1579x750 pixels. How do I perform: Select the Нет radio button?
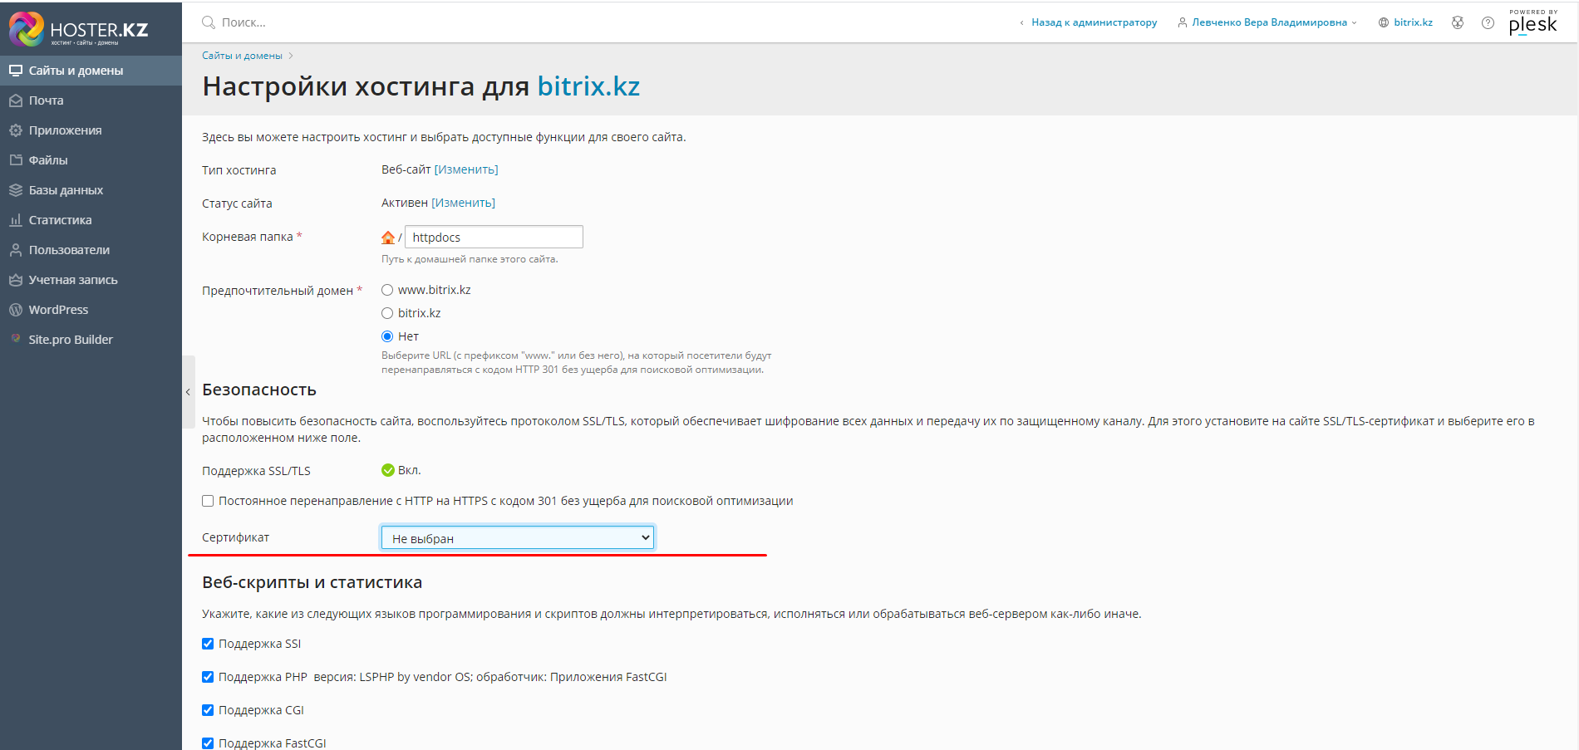click(387, 336)
